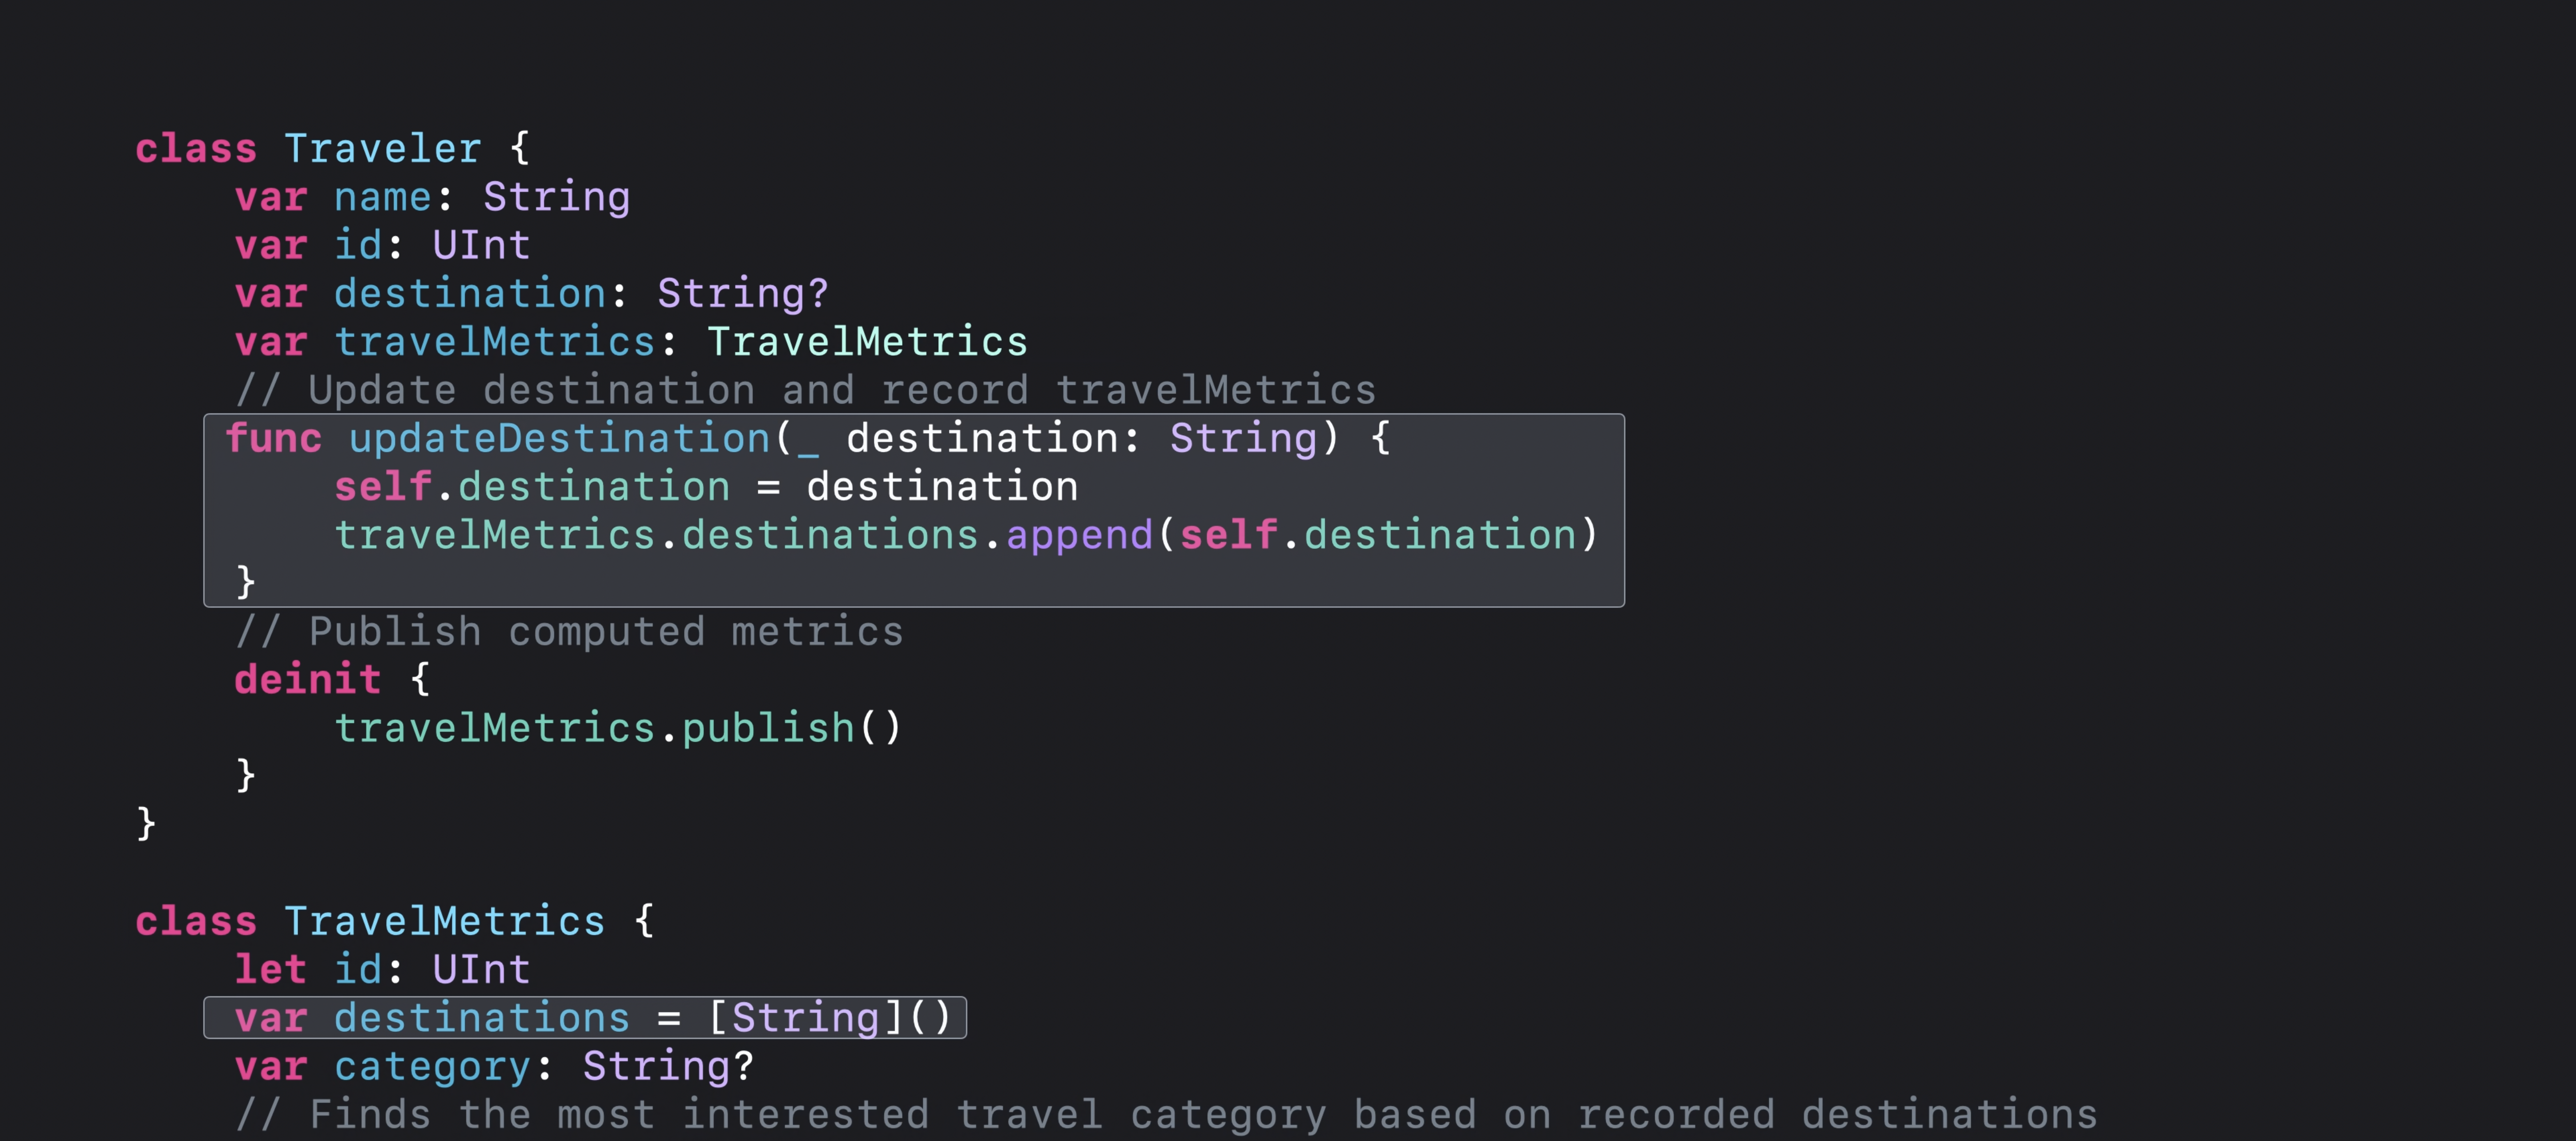Image resolution: width=2576 pixels, height=1141 pixels.
Task: Click String type on the name property line
Action: coord(556,197)
